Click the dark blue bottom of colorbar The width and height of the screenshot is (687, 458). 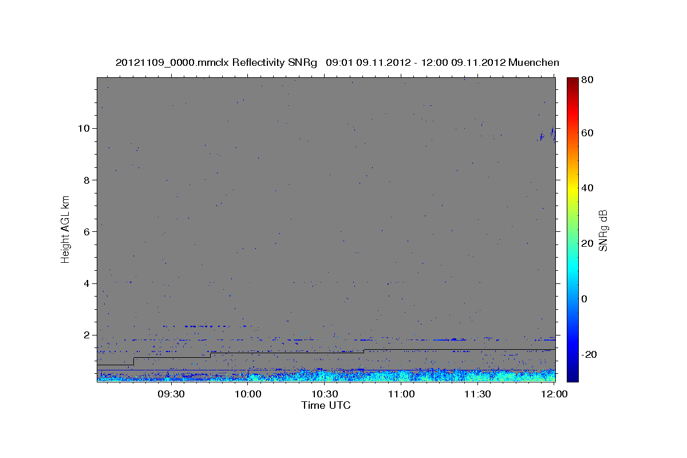(x=572, y=376)
